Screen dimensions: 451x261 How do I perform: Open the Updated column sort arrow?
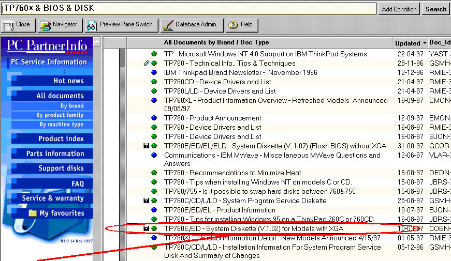click(425, 43)
